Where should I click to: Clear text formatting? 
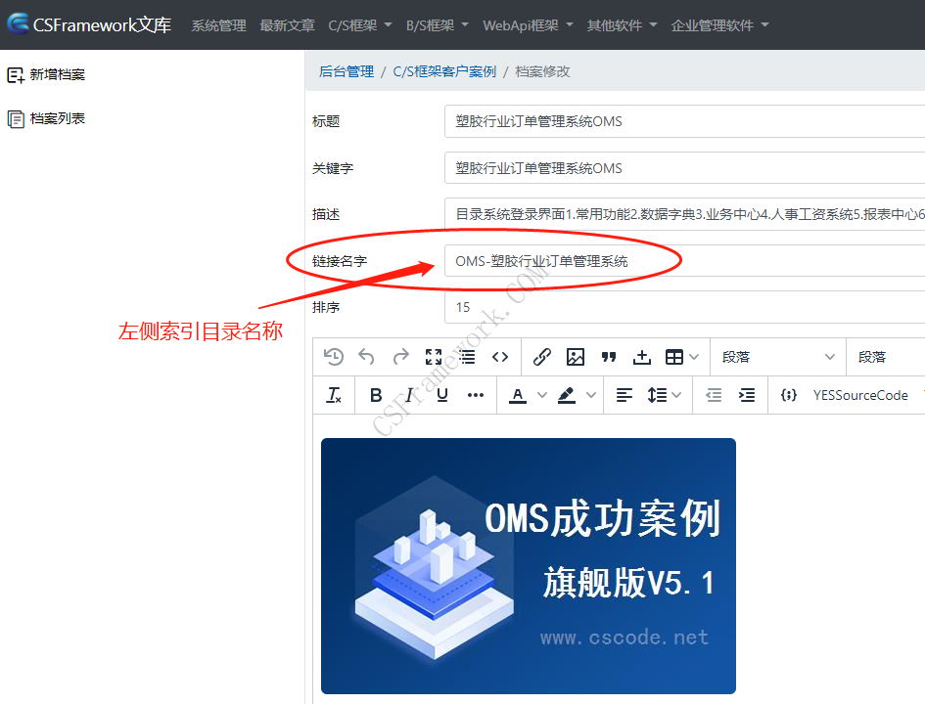click(334, 395)
